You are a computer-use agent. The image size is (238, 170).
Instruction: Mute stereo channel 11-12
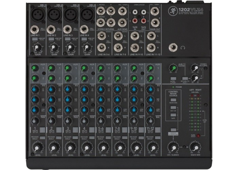pos(158,130)
